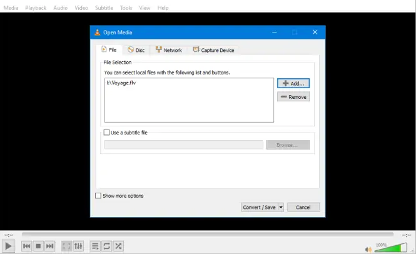Toggle random shuffle playback icon
The width and height of the screenshot is (416, 254).
pyautogui.click(x=118, y=246)
